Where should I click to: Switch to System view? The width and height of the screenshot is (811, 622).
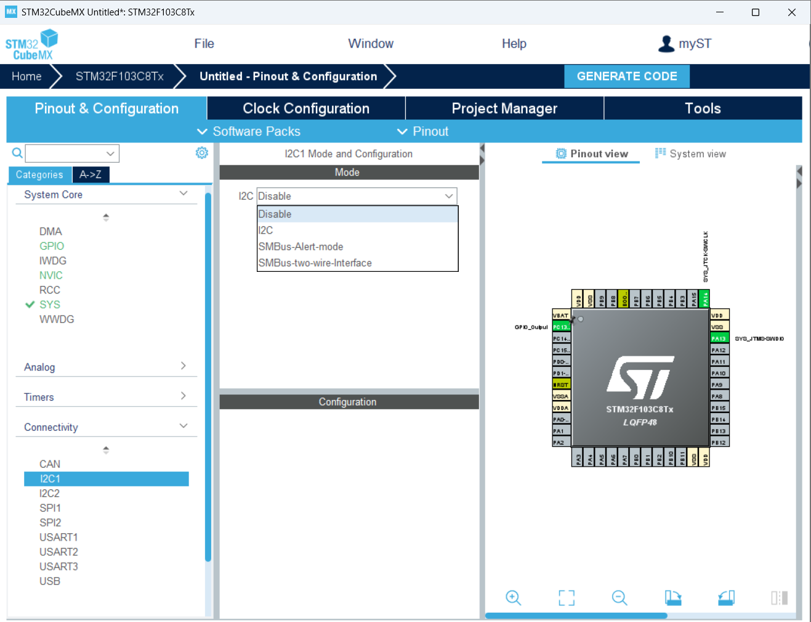[x=690, y=153]
